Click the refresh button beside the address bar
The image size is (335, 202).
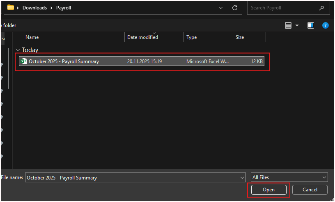tap(235, 8)
